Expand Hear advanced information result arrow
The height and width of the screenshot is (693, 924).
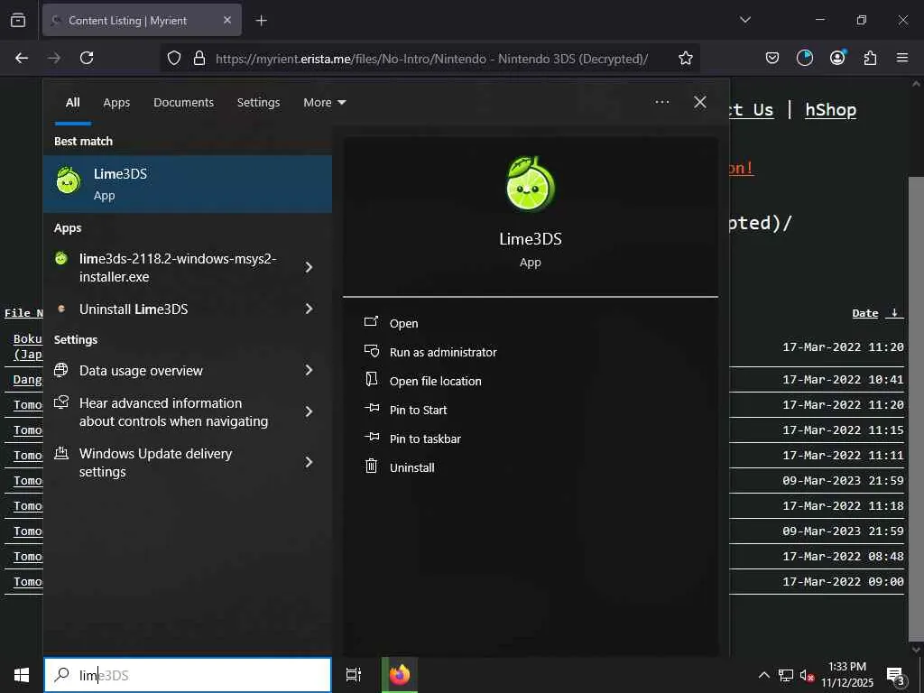coord(309,411)
